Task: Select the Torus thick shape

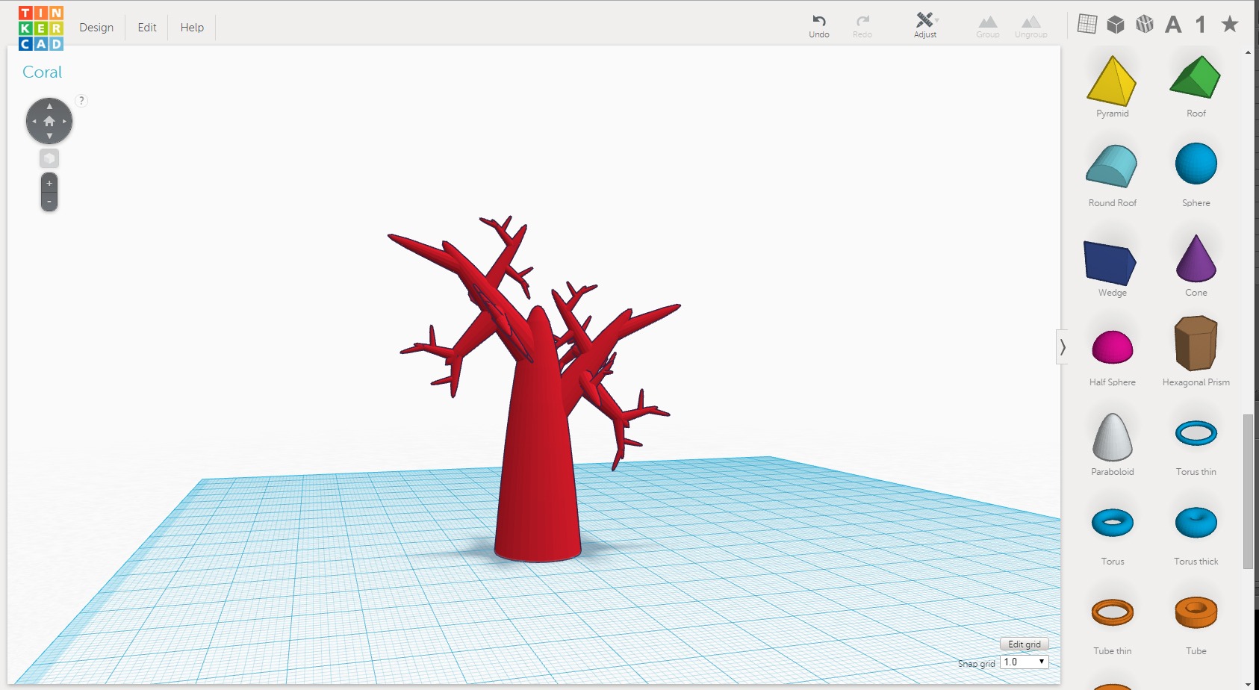Action: [1196, 523]
